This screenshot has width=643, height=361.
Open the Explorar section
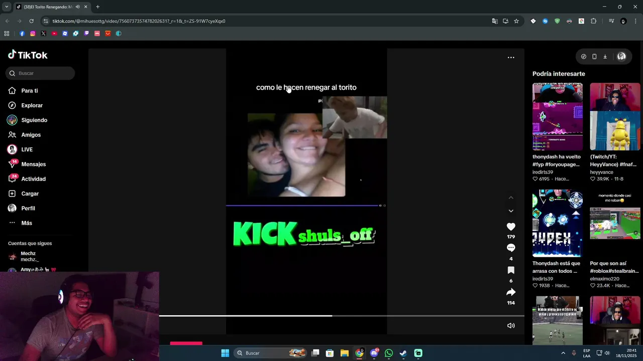32,105
